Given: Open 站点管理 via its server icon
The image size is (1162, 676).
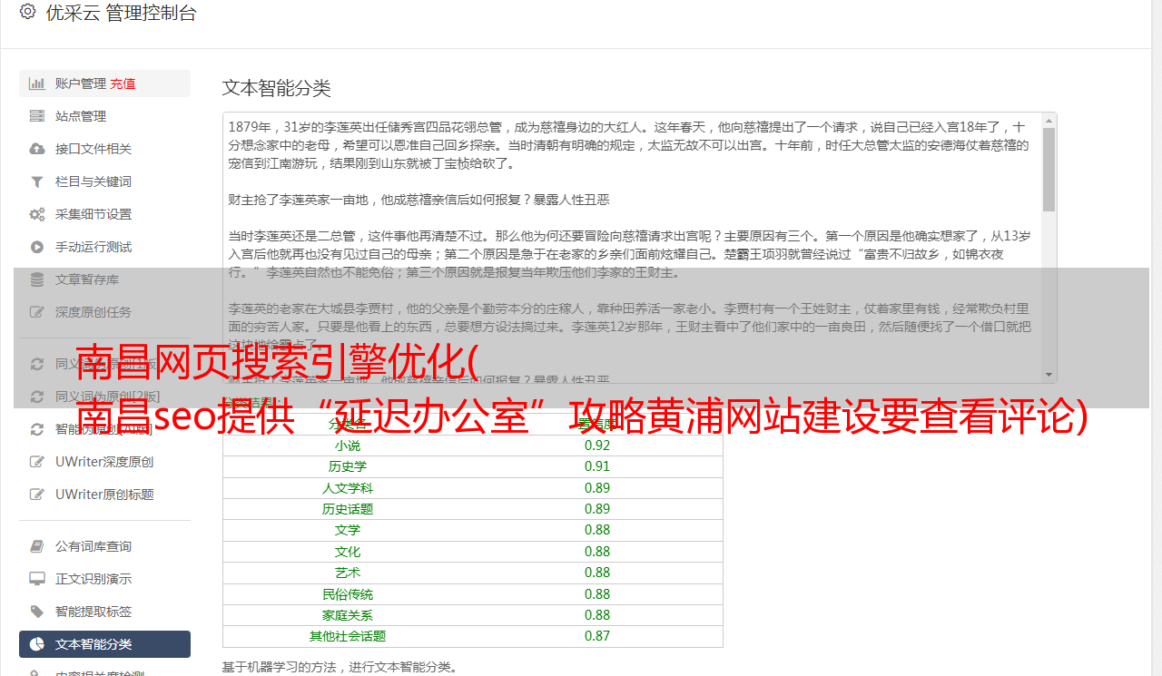Looking at the screenshot, I should (x=37, y=116).
